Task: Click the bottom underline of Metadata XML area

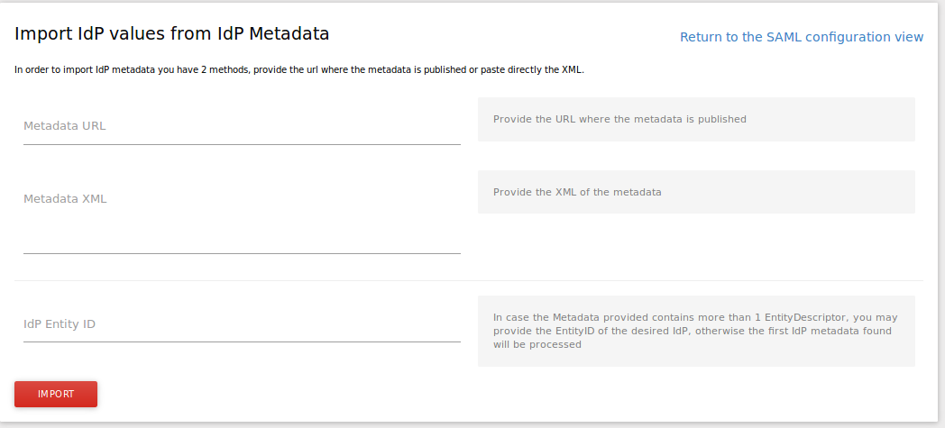Action: tap(242, 253)
